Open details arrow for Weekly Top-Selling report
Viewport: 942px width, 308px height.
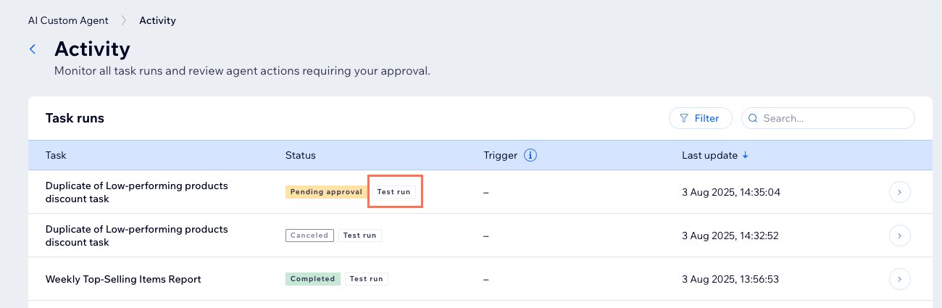coord(899,279)
